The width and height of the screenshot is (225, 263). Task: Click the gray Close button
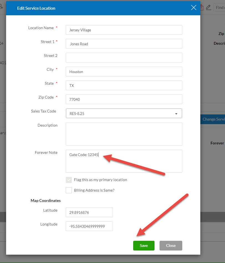pos(171,246)
